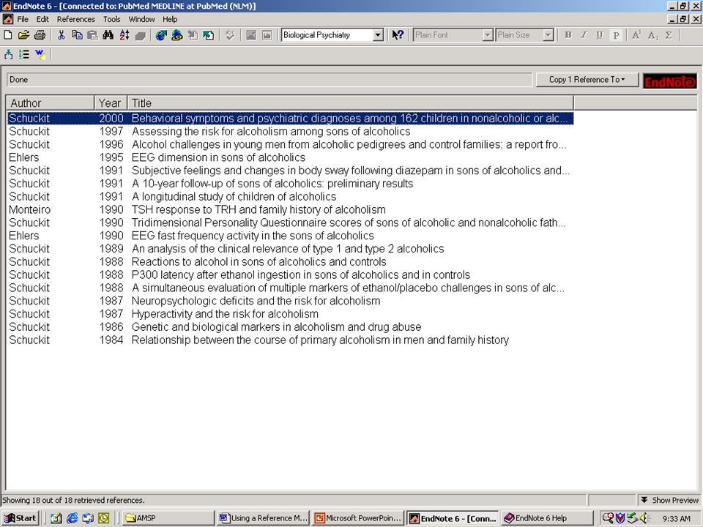The image size is (703, 527).
Task: Click the Format Bibliography list icon
Action: click(24, 55)
